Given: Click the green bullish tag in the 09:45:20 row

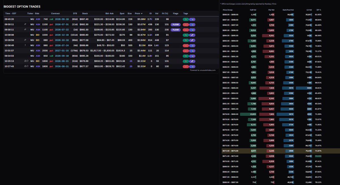Looking at the screenshot, I should point(186,19).
